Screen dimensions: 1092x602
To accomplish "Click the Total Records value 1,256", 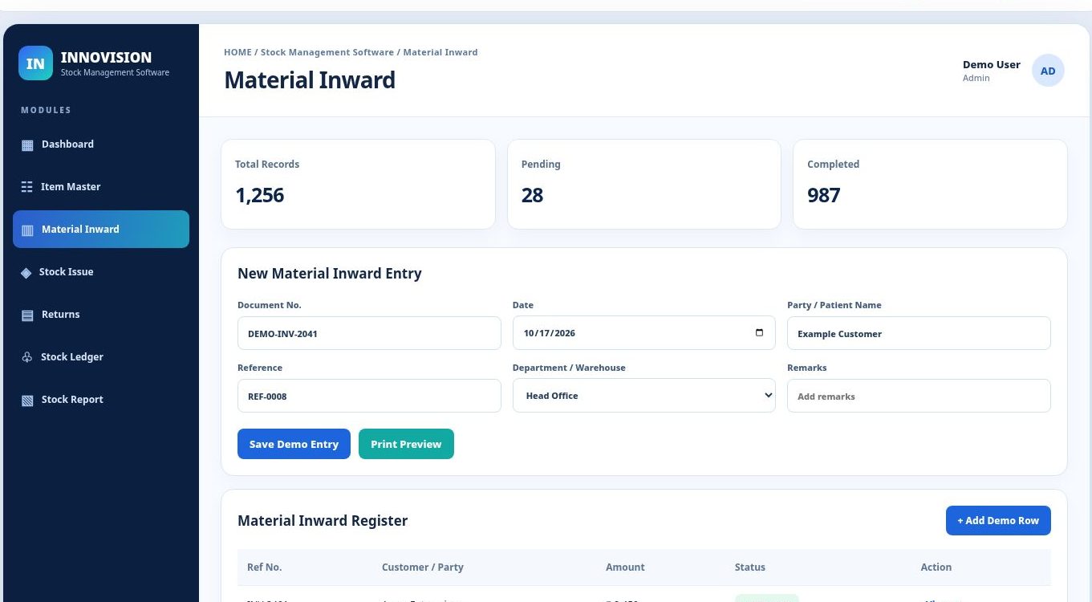I will 260,195.
